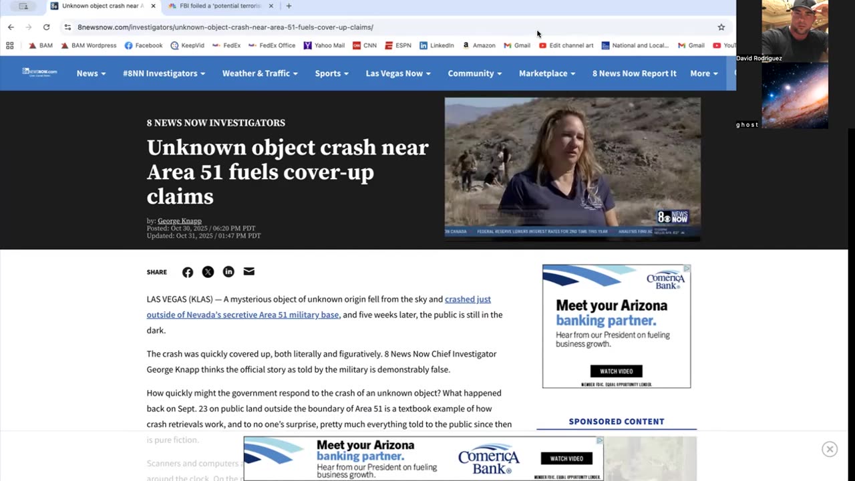855x481 pixels.
Task: Open the 'Edit channel art' bookmark
Action: point(566,45)
